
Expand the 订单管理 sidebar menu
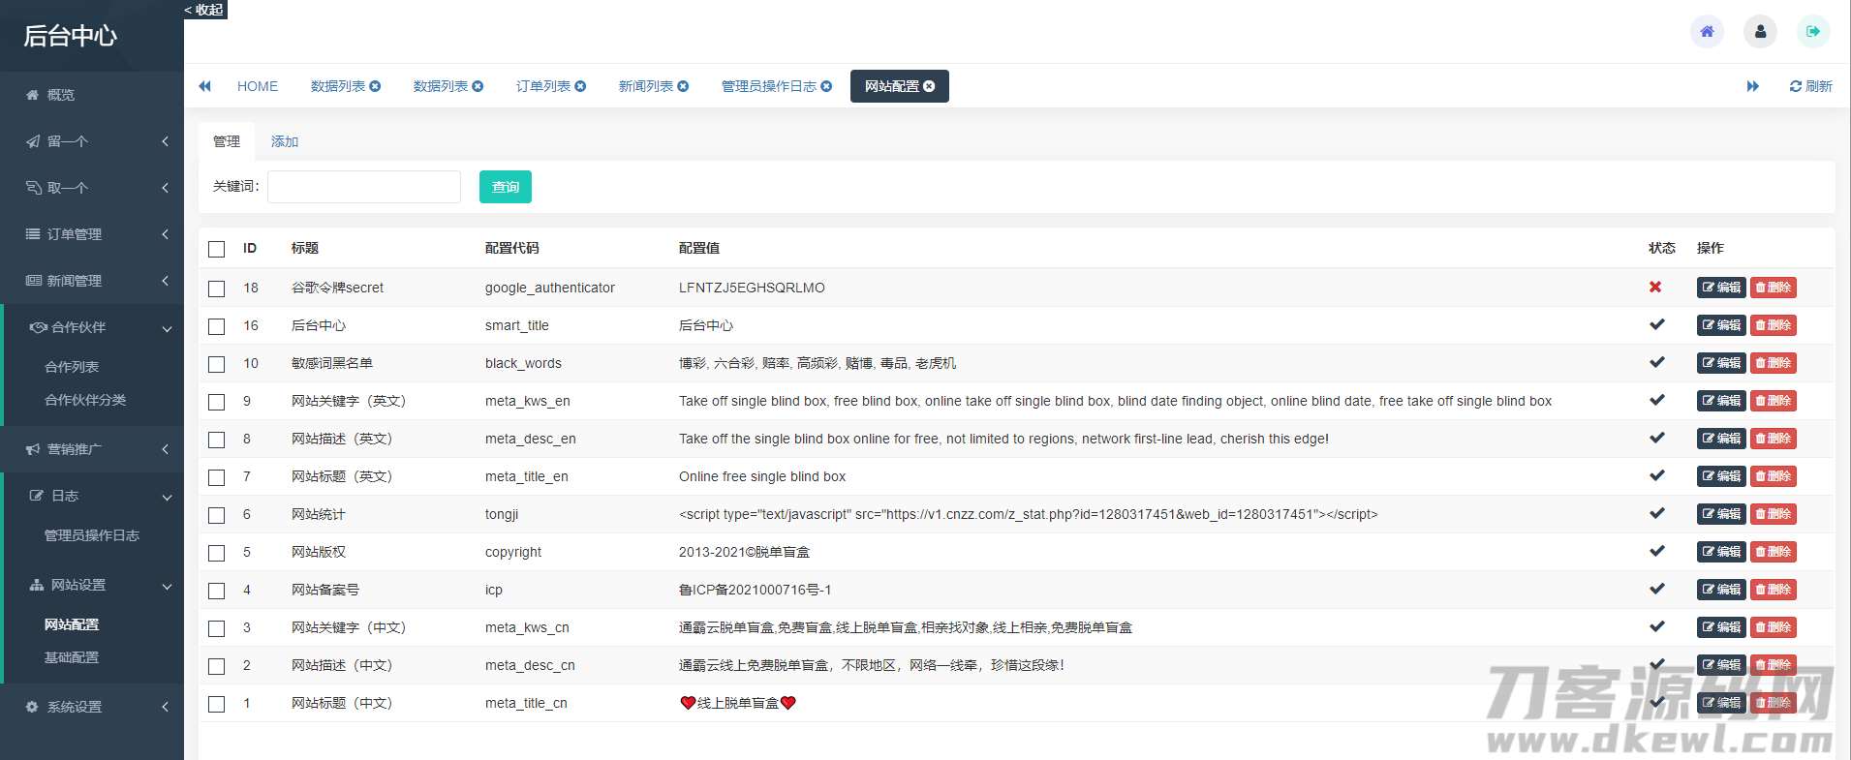(92, 234)
